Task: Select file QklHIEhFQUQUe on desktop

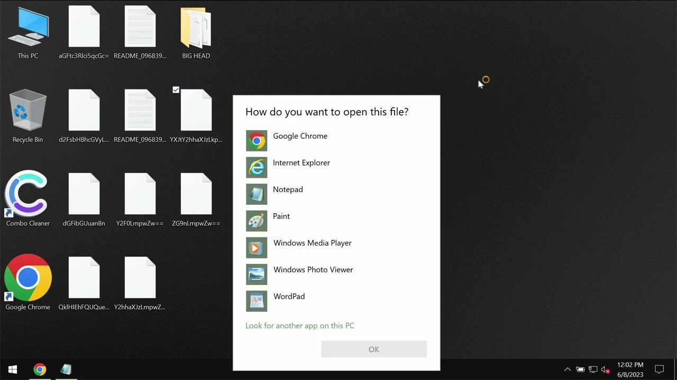Action: pyautogui.click(x=84, y=284)
